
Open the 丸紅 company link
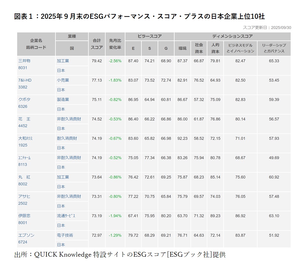click(25, 177)
